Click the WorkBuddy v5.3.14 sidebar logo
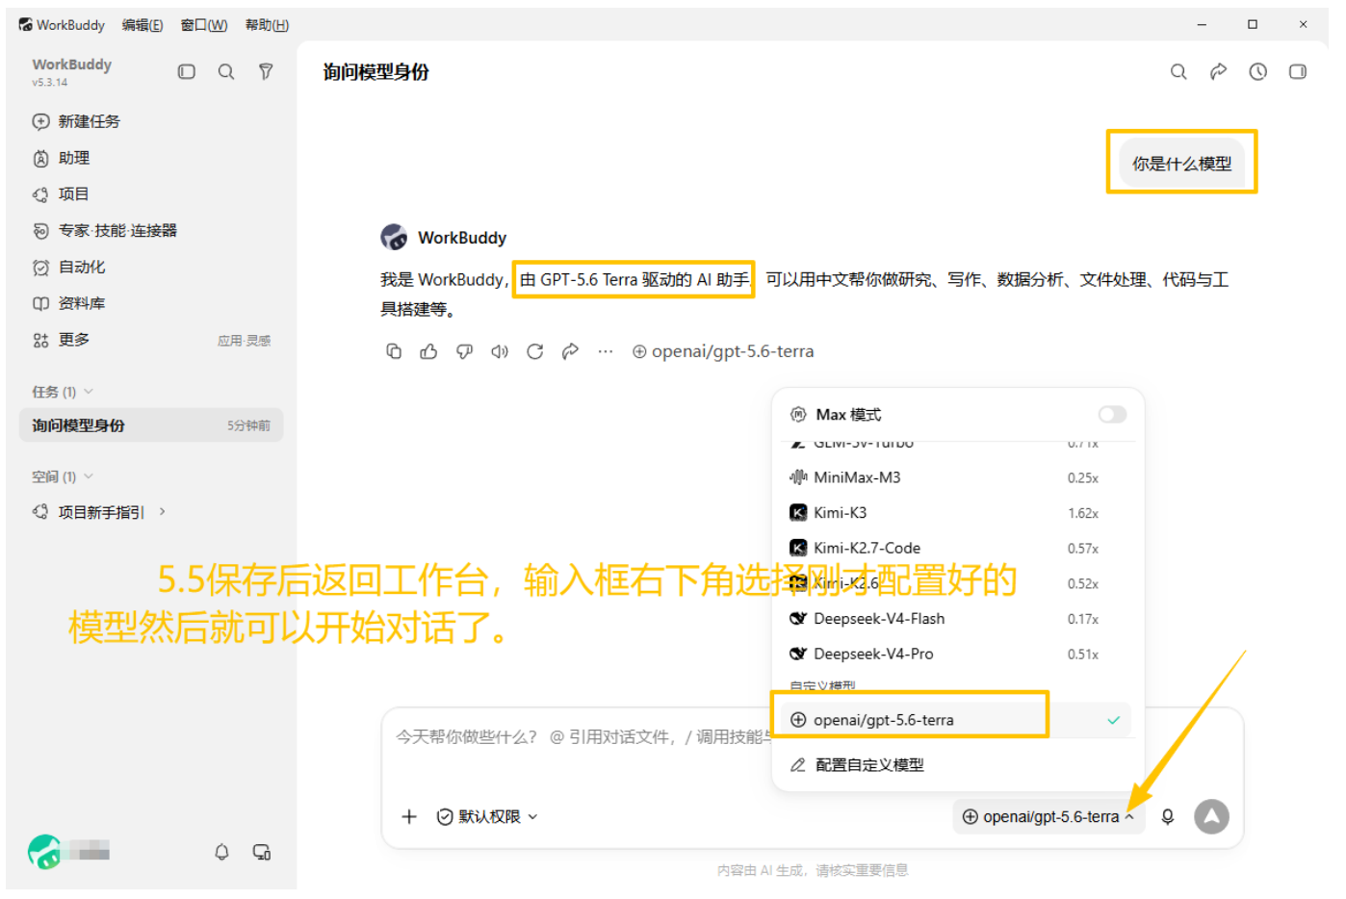This screenshot has height=899, width=1346. (71, 71)
